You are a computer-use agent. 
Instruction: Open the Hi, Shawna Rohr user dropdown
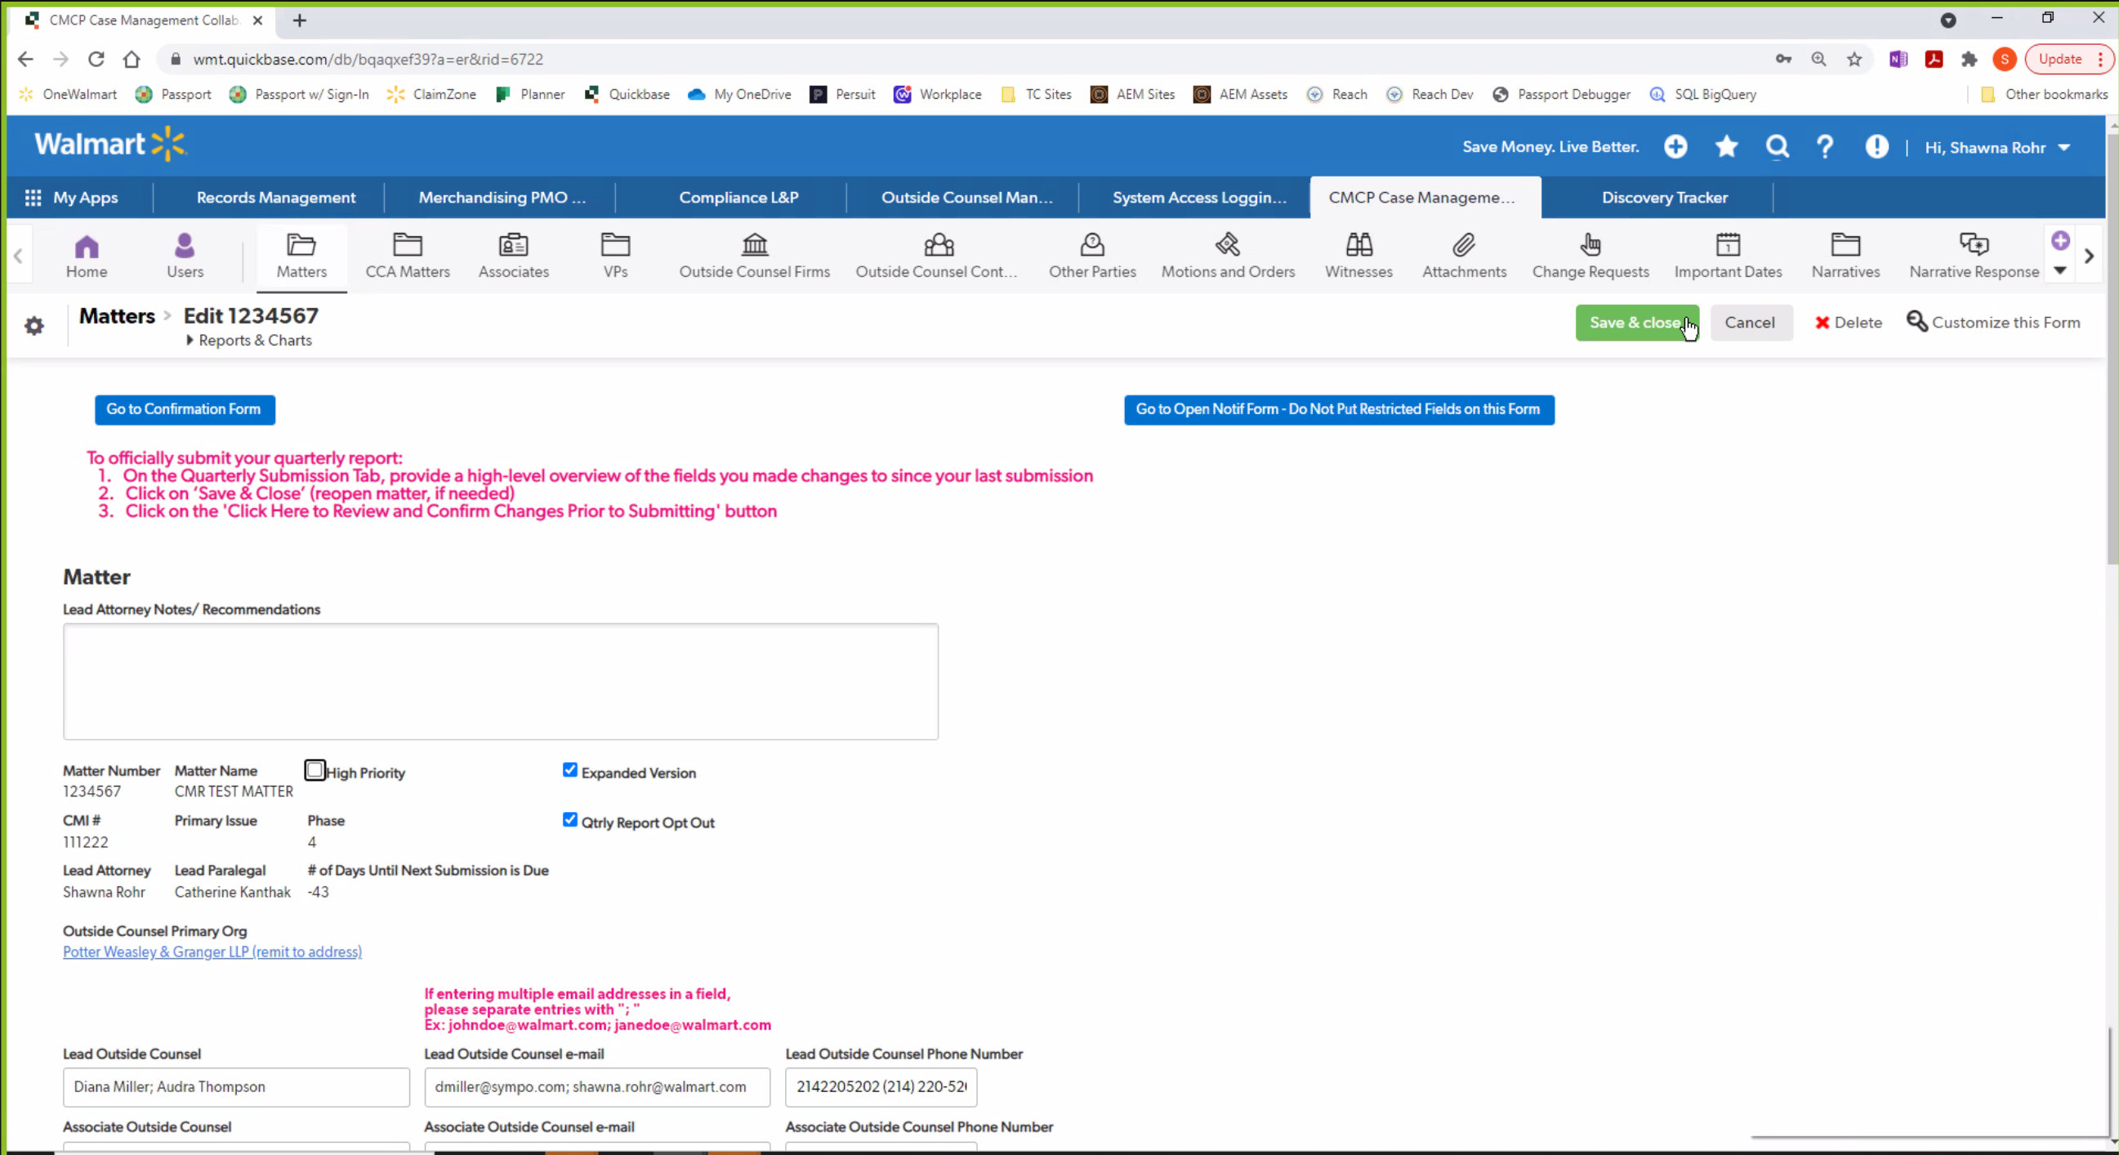click(2064, 148)
